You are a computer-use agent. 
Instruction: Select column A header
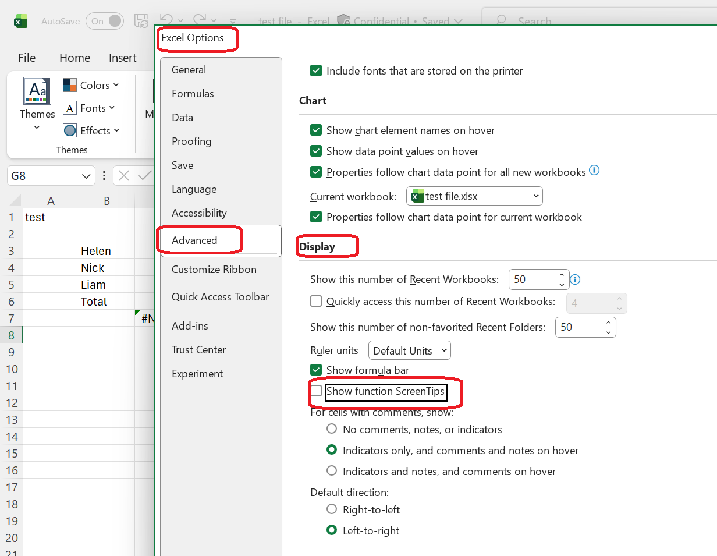pos(51,201)
